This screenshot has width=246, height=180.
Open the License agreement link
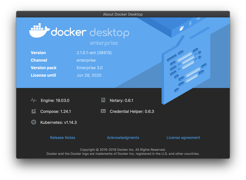click(183, 137)
